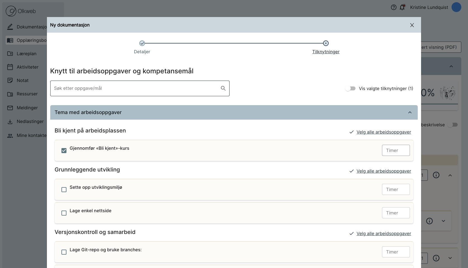This screenshot has width=468, height=268.
Task: Click Timer field for Lage Git-repo task
Action: click(396, 252)
